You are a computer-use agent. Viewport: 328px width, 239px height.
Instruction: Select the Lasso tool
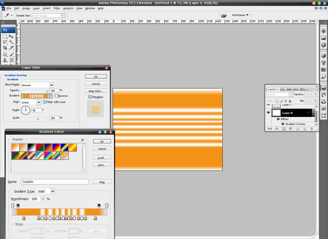pos(5,42)
